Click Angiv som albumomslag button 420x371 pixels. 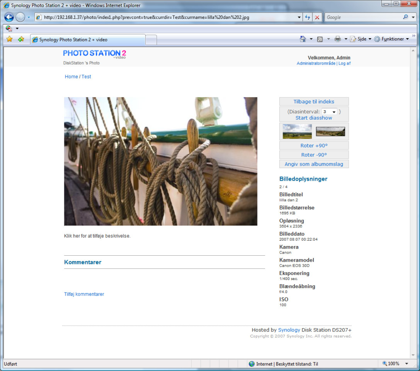point(314,164)
